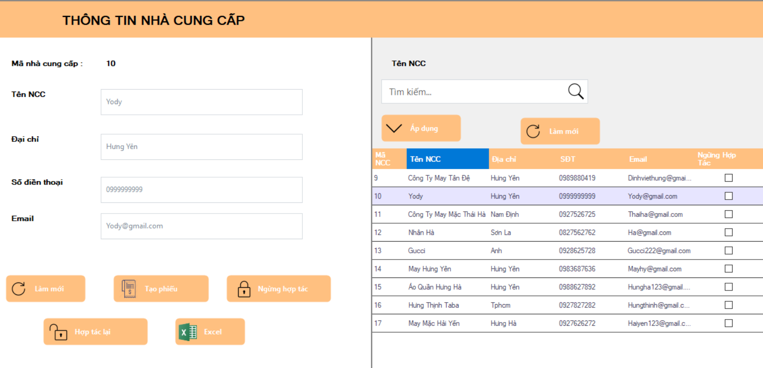Tick Ngừng Hợp Tác for Công Ty May Tân Đệ
Screen dimensions: 763x368
pos(729,178)
